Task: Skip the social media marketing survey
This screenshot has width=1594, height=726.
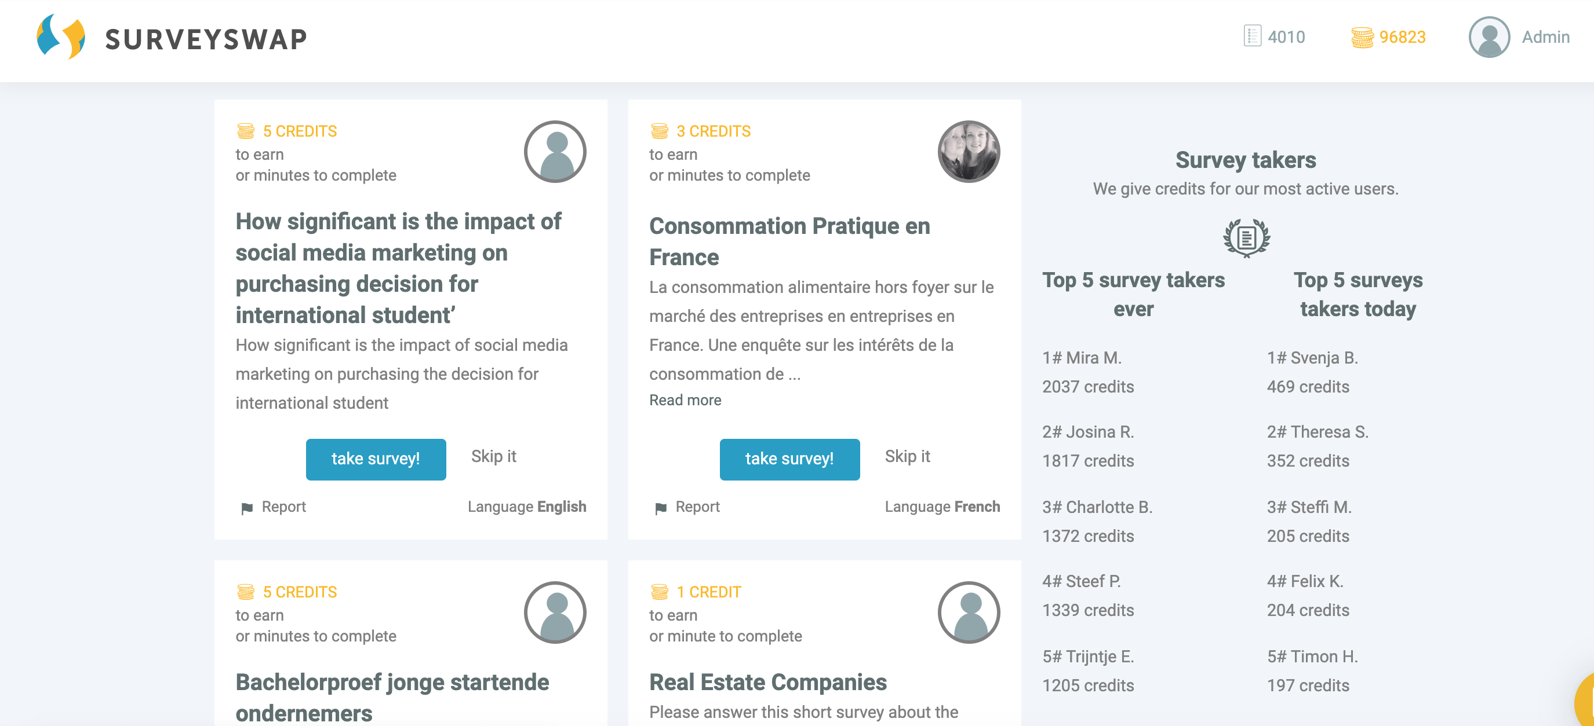Action: tap(493, 457)
